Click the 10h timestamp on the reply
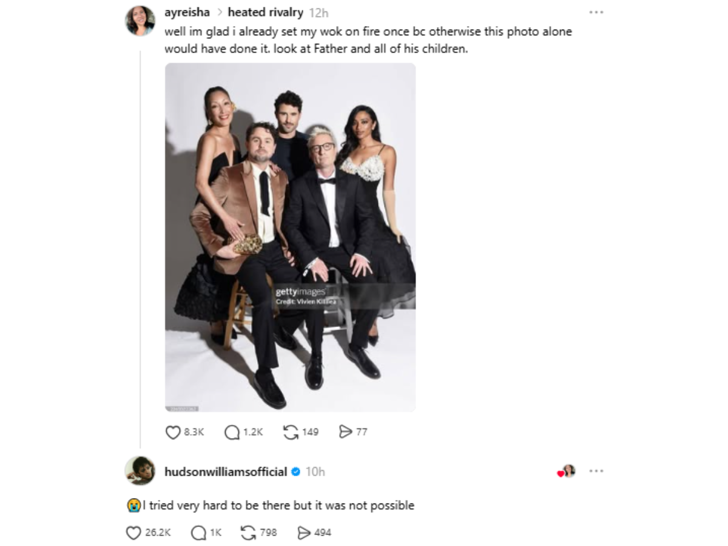Screen dimensions: 728x546 click(315, 472)
